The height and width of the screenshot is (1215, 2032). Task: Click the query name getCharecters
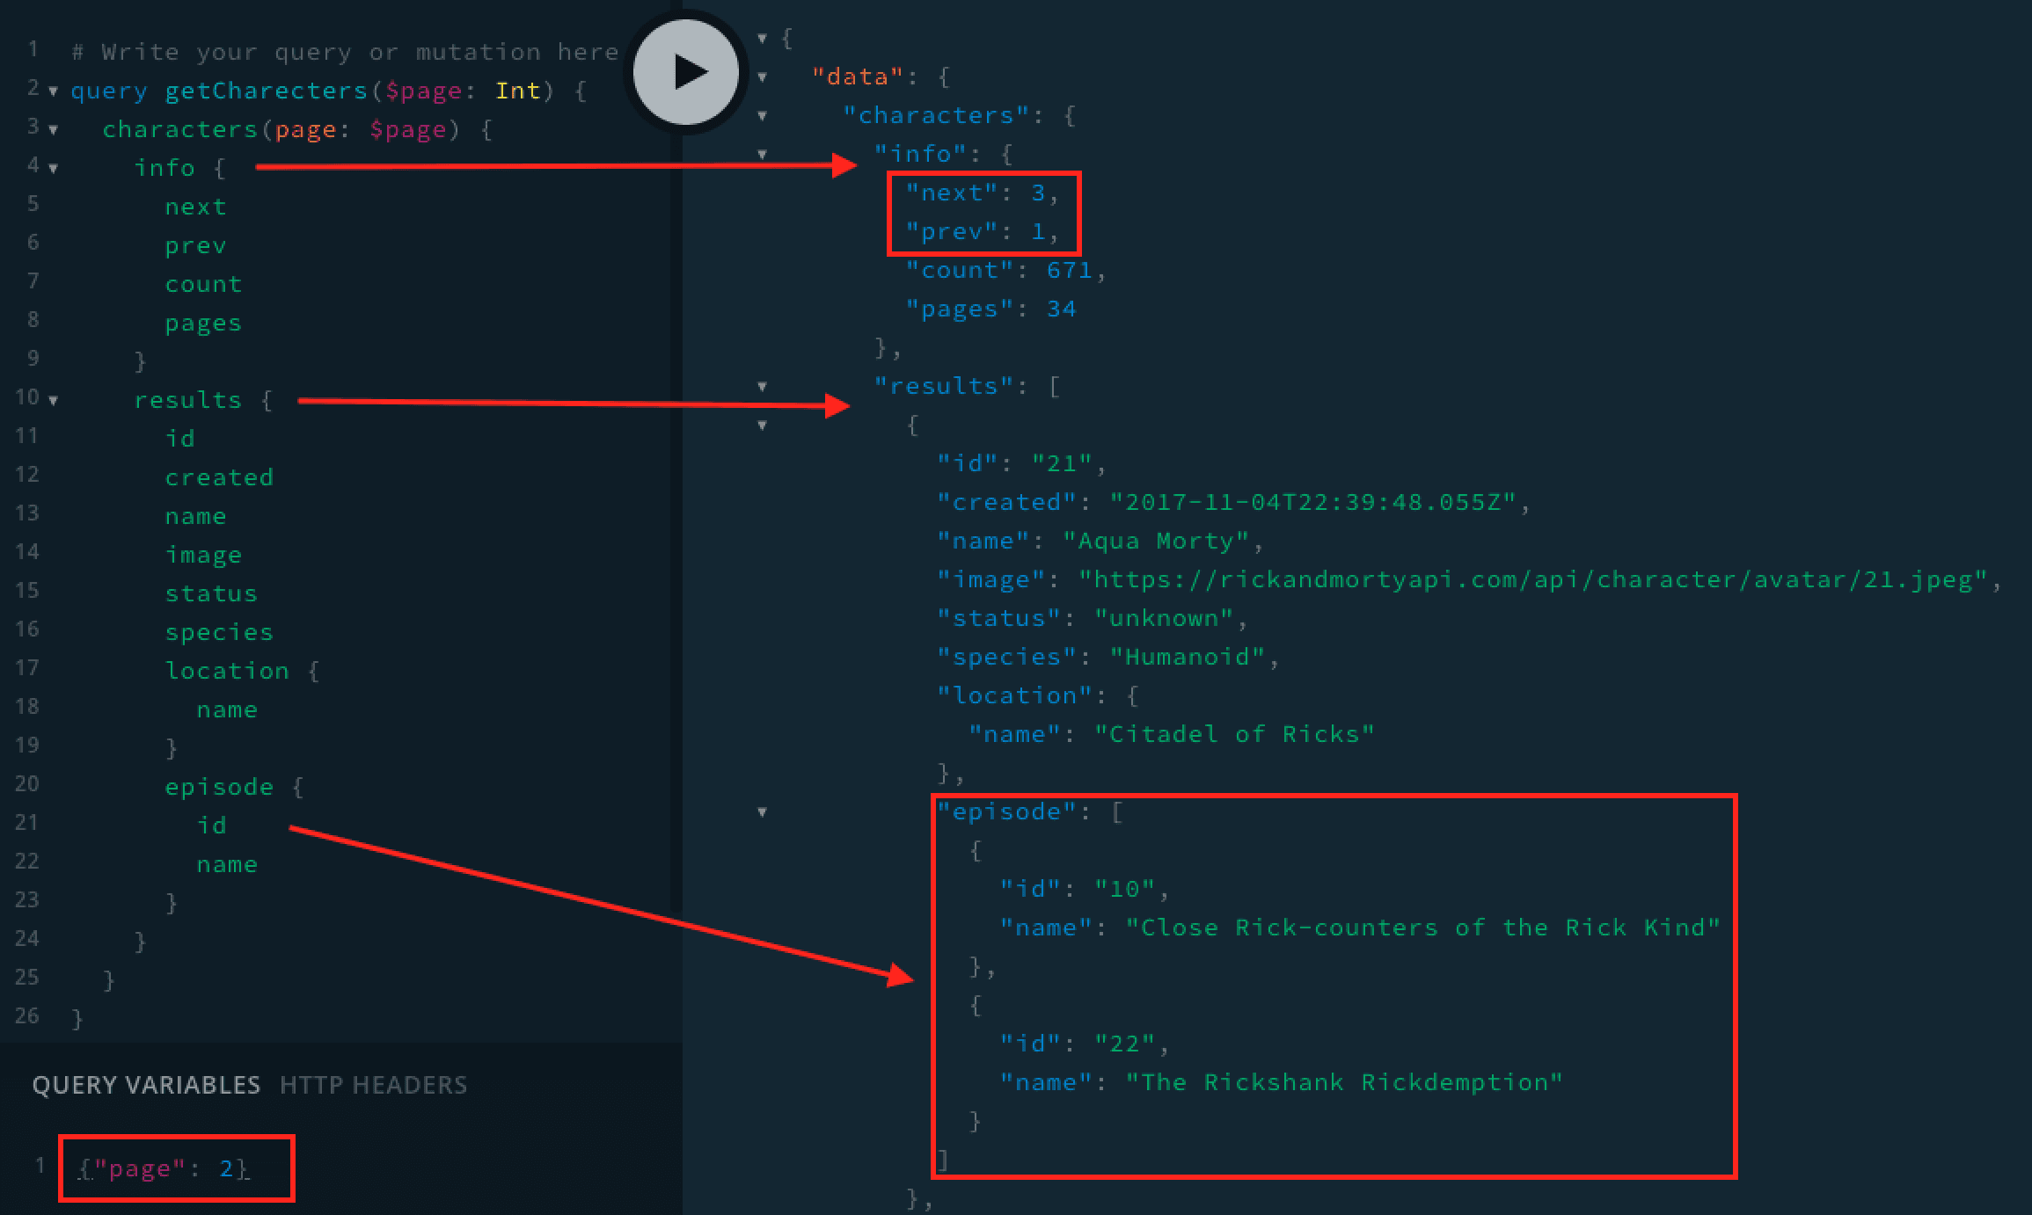(x=267, y=91)
